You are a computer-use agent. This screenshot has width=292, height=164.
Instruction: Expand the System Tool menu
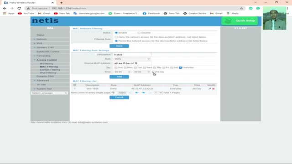tap(44, 89)
